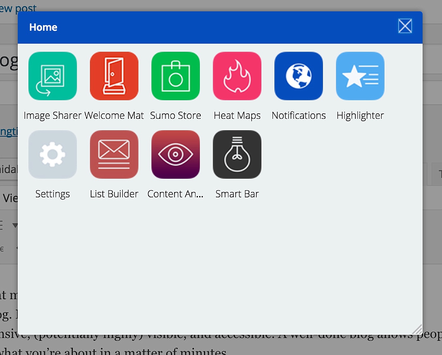Click the Highlighter star icon
The height and width of the screenshot is (355, 442).
[360, 76]
